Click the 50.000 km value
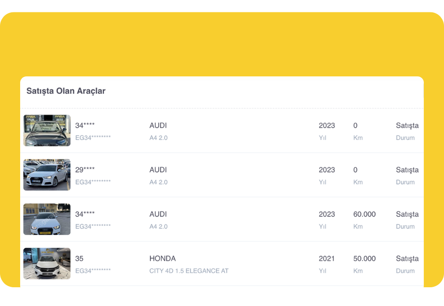444x306 pixels. pyautogui.click(x=364, y=258)
